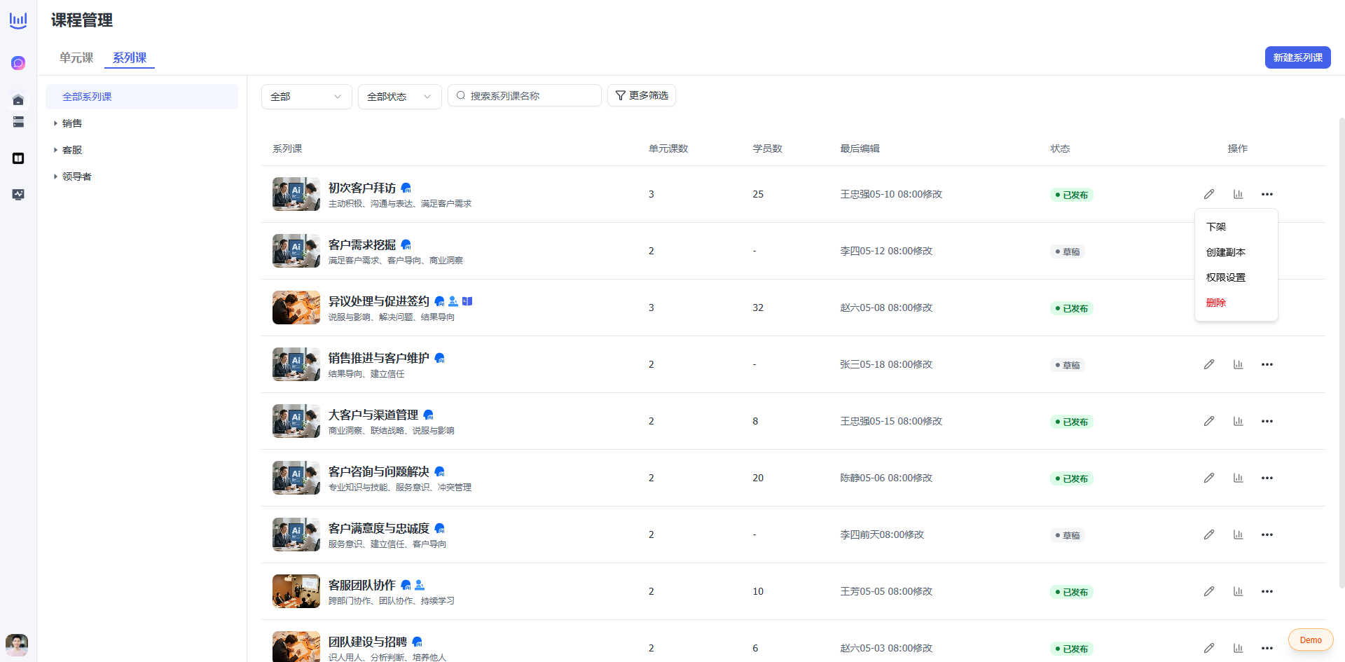Click the 最后编辑 column header

pos(860,149)
